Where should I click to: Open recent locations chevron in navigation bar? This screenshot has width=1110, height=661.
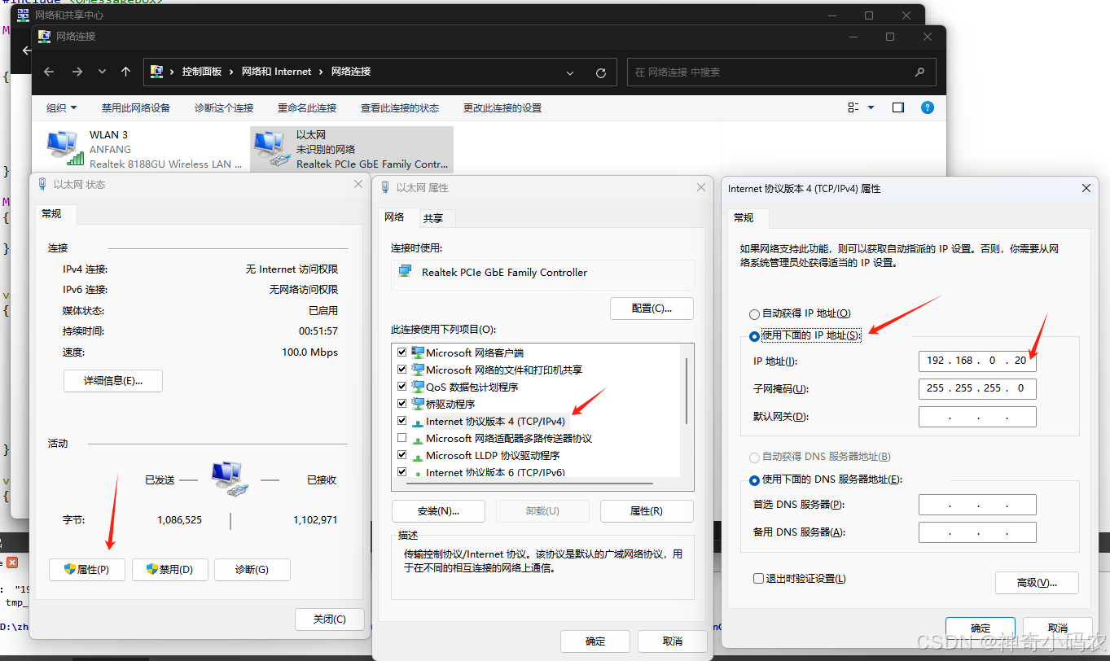pos(102,72)
